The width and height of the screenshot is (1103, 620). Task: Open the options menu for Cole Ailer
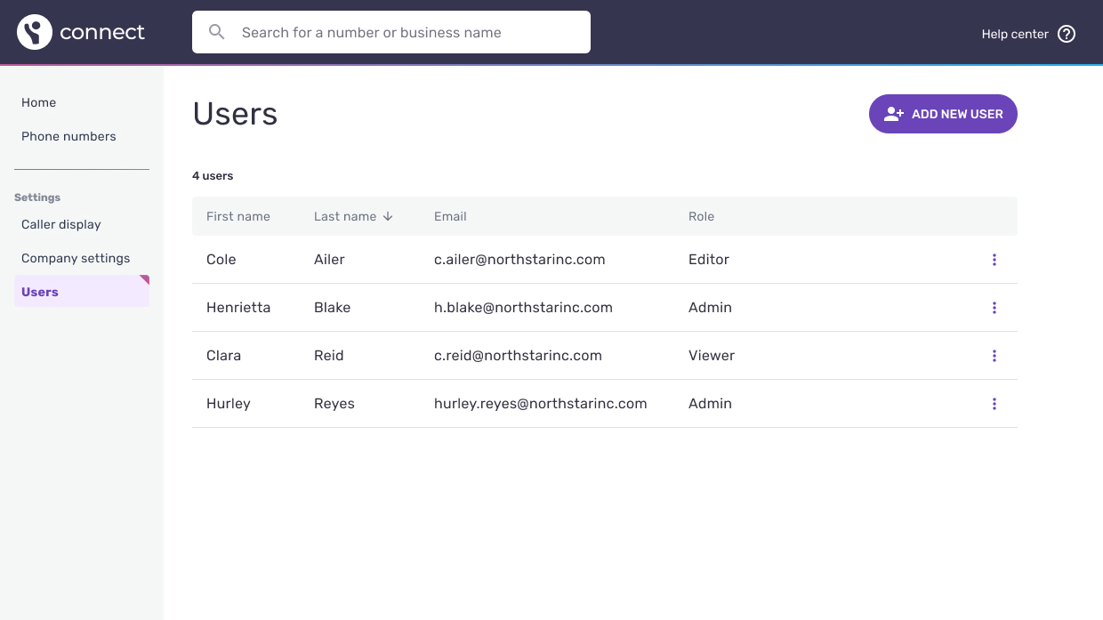[x=994, y=260]
